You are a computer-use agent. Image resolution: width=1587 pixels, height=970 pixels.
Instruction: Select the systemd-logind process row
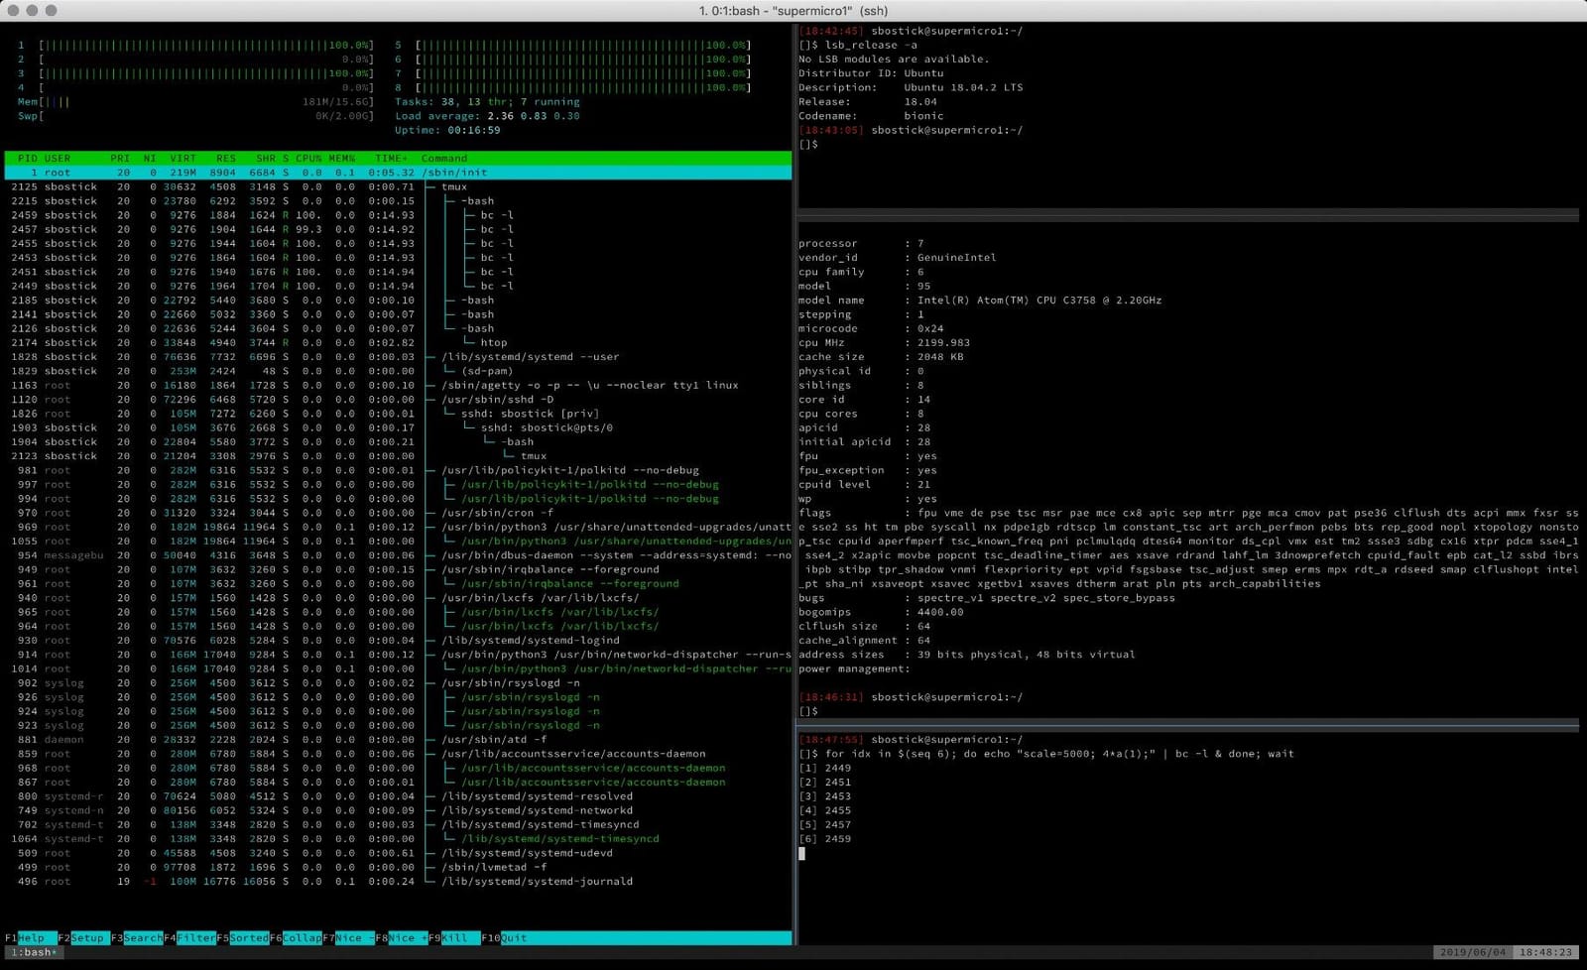[398, 641]
